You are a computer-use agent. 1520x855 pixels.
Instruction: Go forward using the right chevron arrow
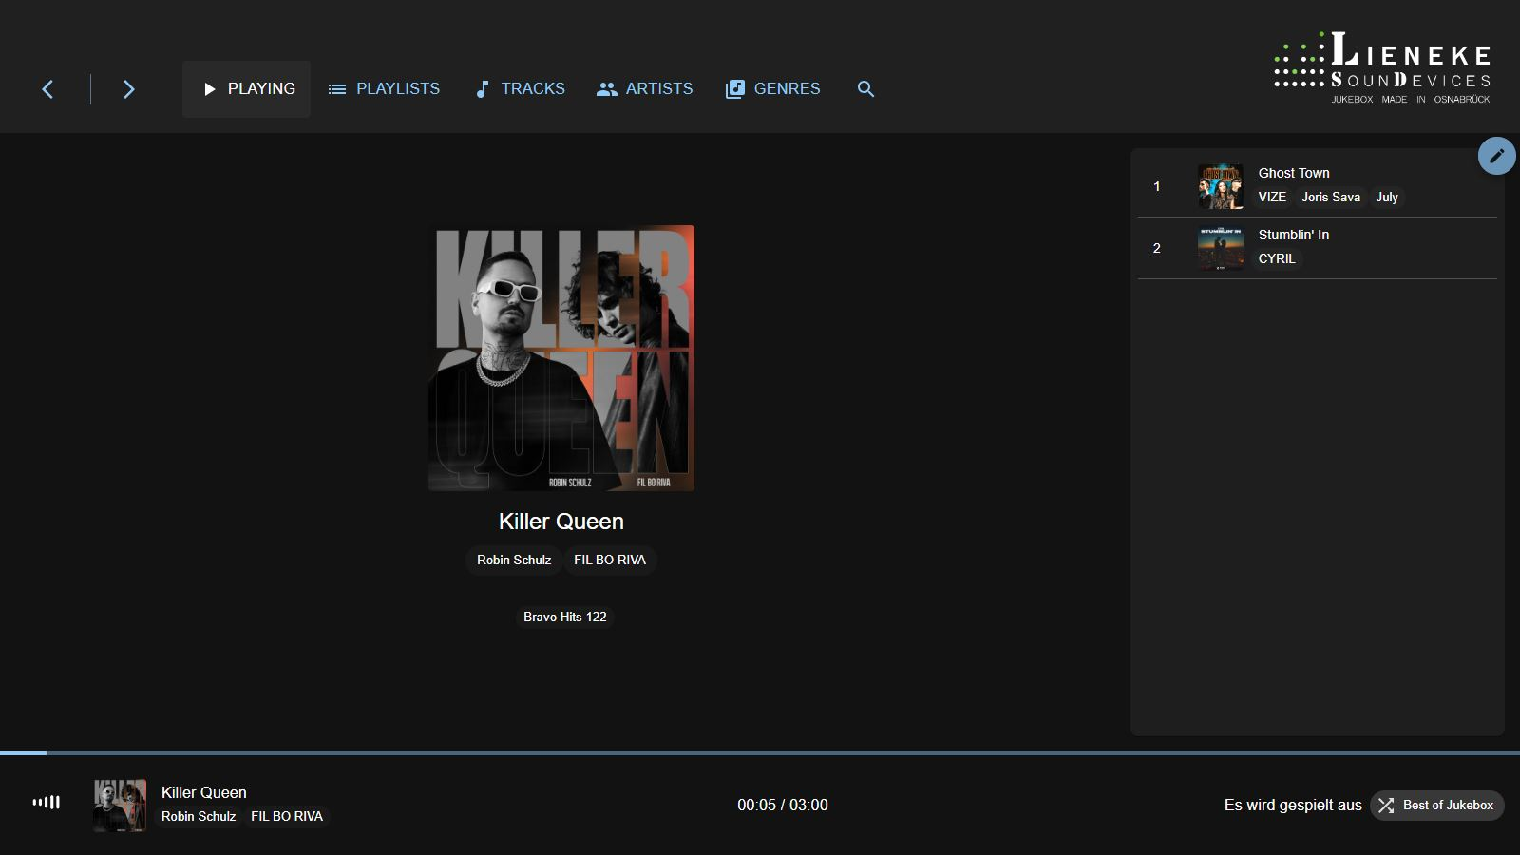(129, 89)
